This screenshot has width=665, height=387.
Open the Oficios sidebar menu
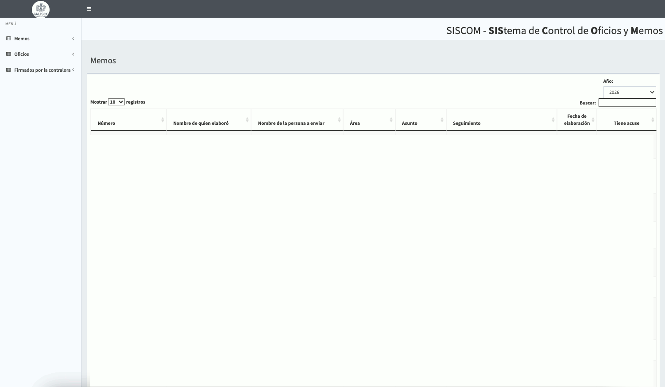(40, 54)
